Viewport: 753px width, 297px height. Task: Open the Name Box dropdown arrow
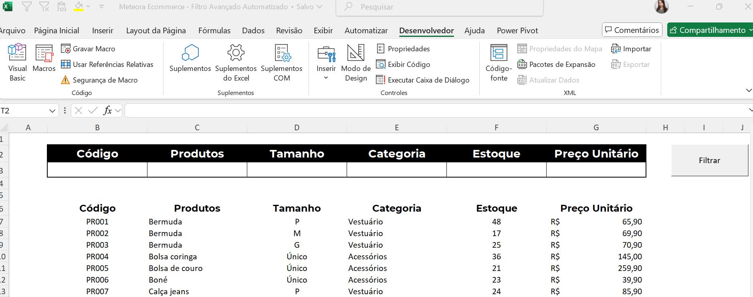pyautogui.click(x=52, y=111)
